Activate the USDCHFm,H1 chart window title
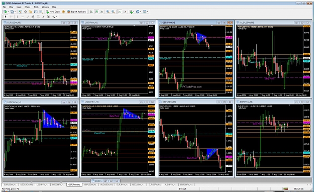Image resolution: width=314 pixels, height=192 pixels. tap(92, 102)
